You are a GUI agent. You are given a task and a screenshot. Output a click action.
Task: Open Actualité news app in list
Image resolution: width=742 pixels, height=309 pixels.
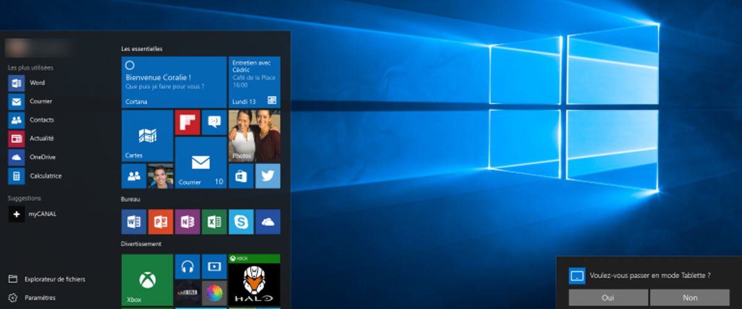click(x=32, y=138)
